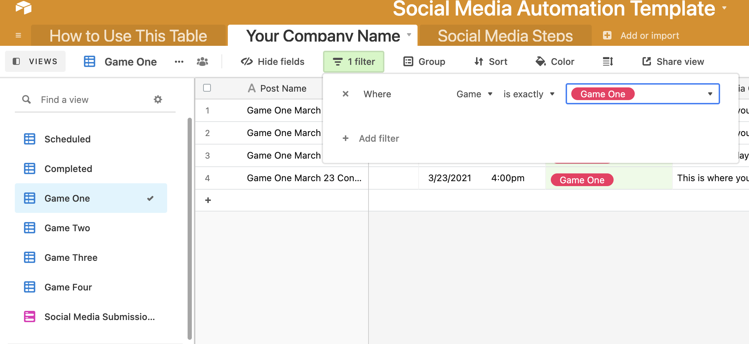Click row number 4
Image resolution: width=749 pixels, height=344 pixels.
tap(207, 178)
